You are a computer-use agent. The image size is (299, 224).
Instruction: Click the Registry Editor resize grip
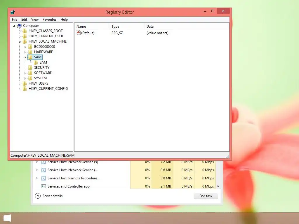[x=227, y=156]
